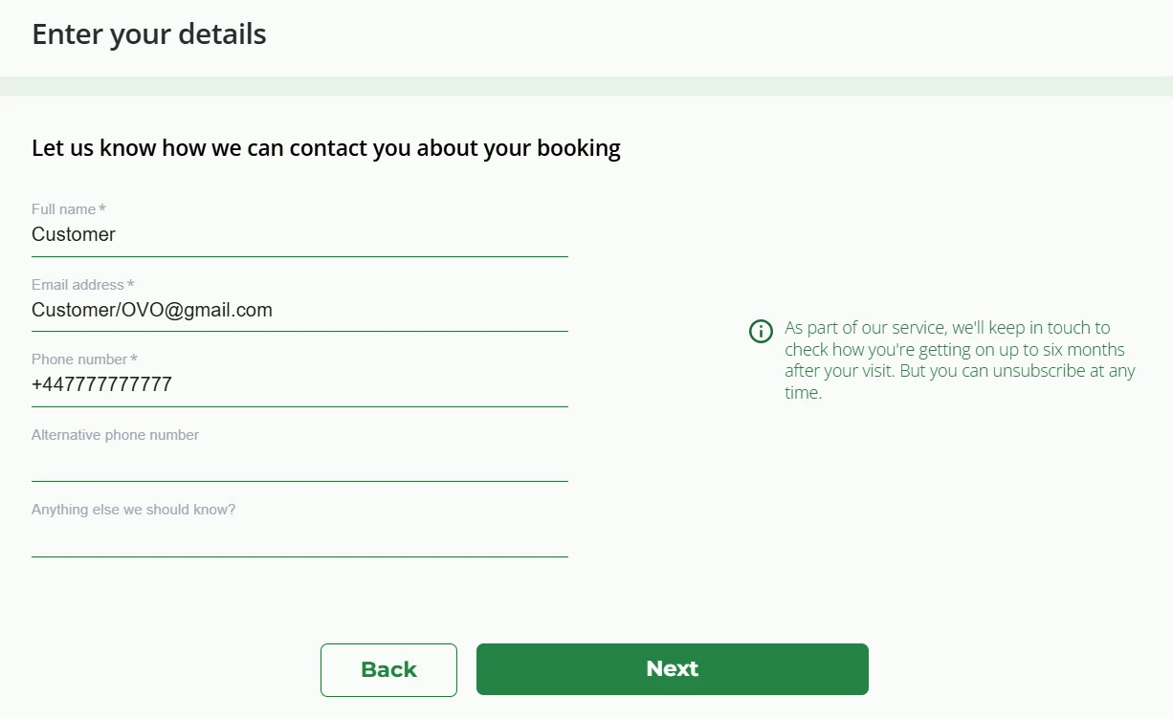Click the required asterisk next to Full name
Screen dimensions: 1173x719
[102, 209]
